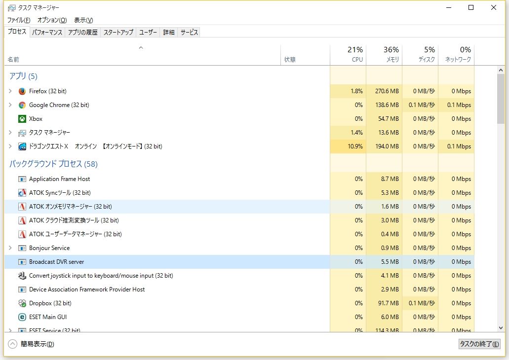Expand the Bonjour Service entry
Screen dimensions: 509x360
point(10,248)
